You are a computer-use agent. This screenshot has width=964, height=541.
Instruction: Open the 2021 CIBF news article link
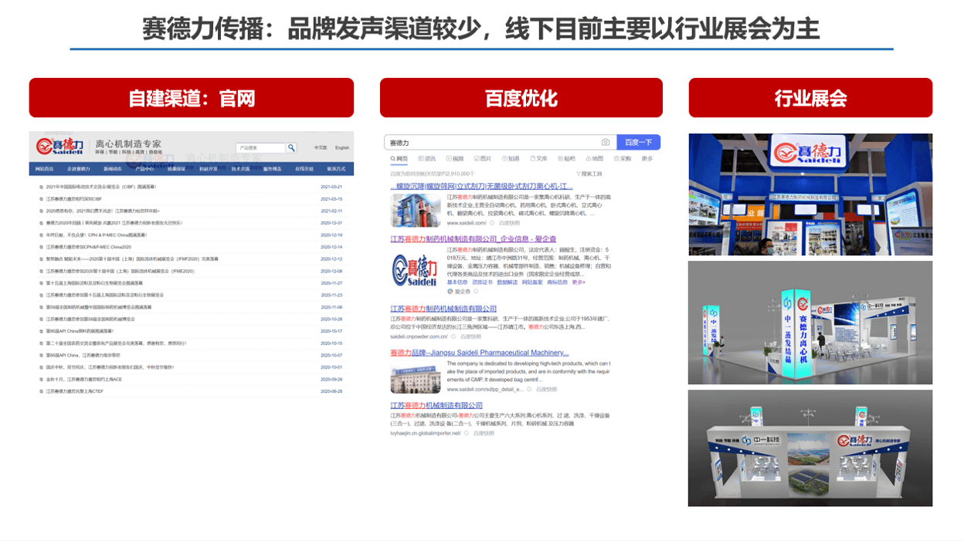pyautogui.click(x=101, y=187)
